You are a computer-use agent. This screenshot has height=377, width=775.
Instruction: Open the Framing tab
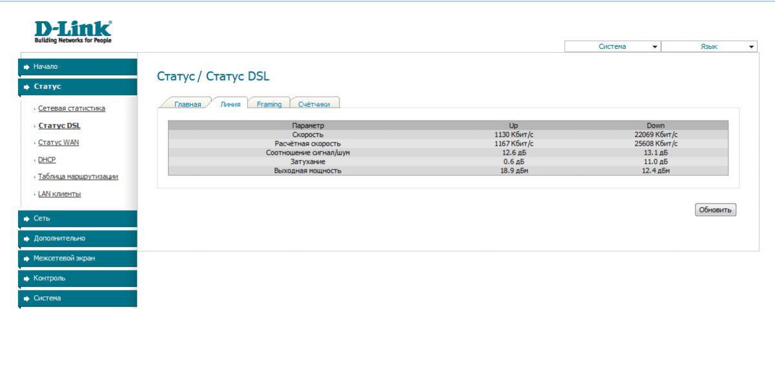pos(269,104)
